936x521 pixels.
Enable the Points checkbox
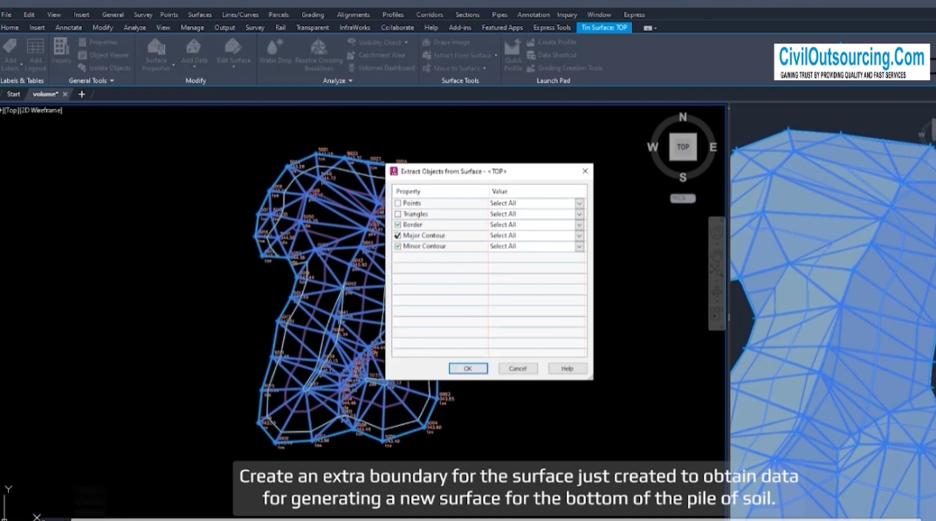point(397,203)
